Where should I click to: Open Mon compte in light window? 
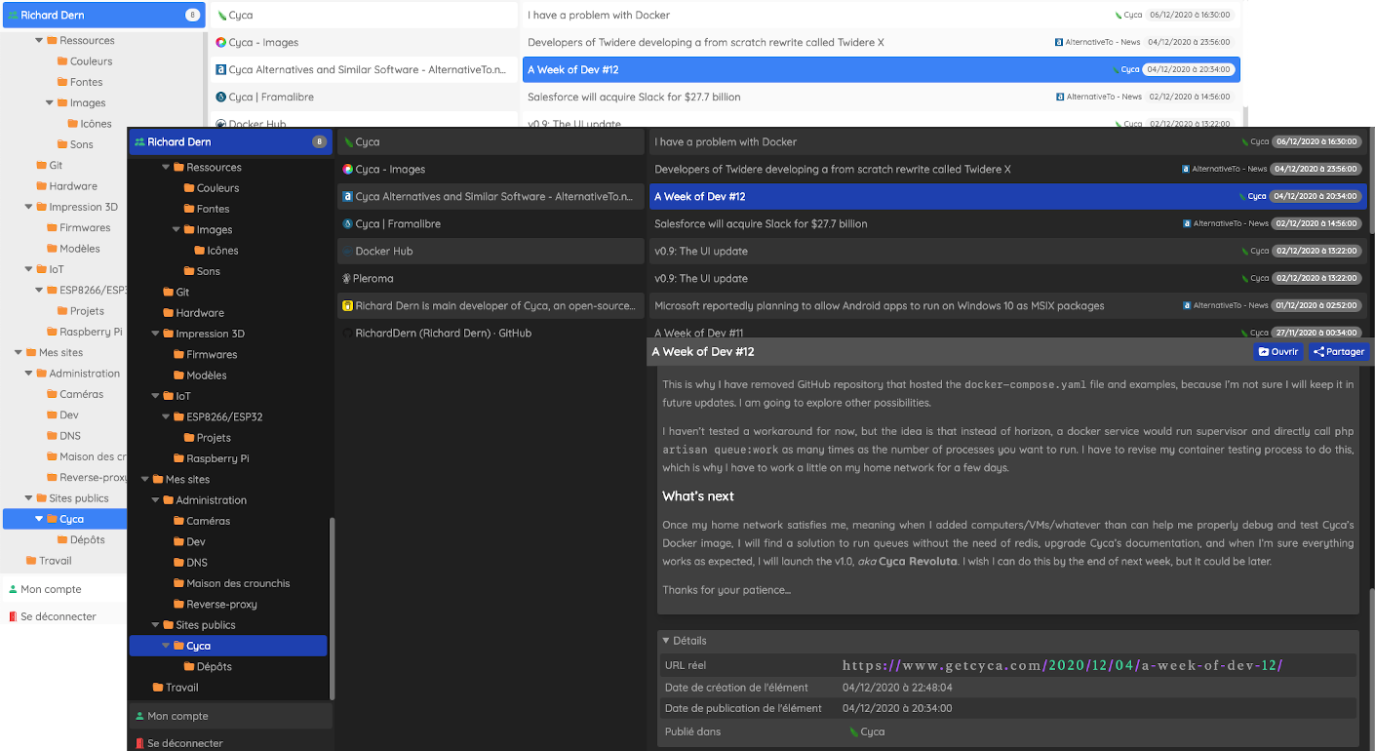point(63,589)
